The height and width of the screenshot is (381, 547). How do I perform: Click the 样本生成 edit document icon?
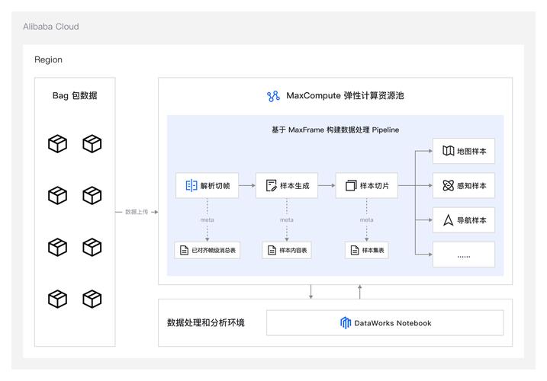pos(271,185)
